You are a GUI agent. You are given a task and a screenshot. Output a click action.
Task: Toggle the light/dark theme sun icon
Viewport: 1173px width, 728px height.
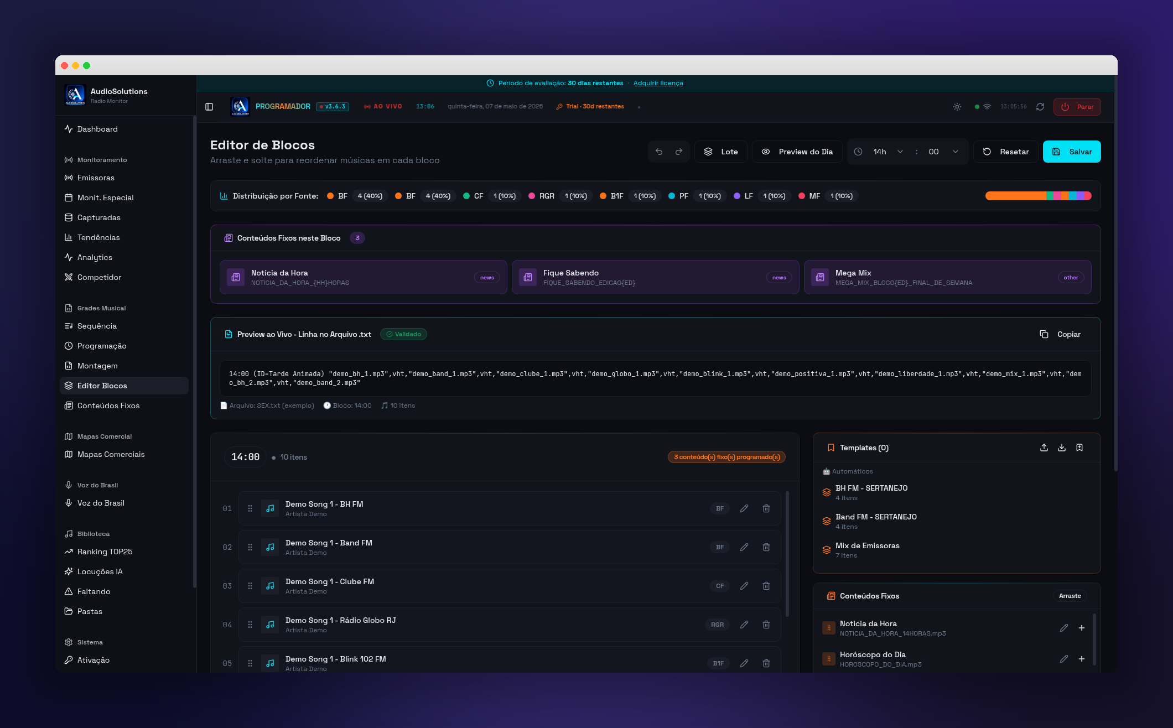pos(957,107)
